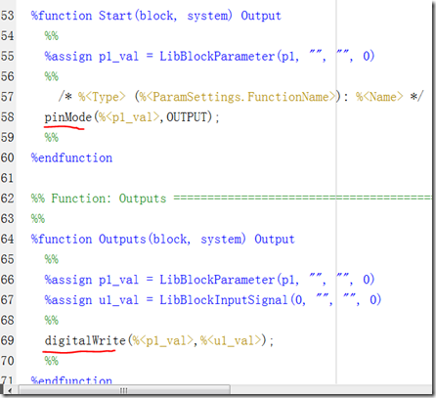Click line number 64
The height and width of the screenshot is (398, 436).
coord(8,239)
